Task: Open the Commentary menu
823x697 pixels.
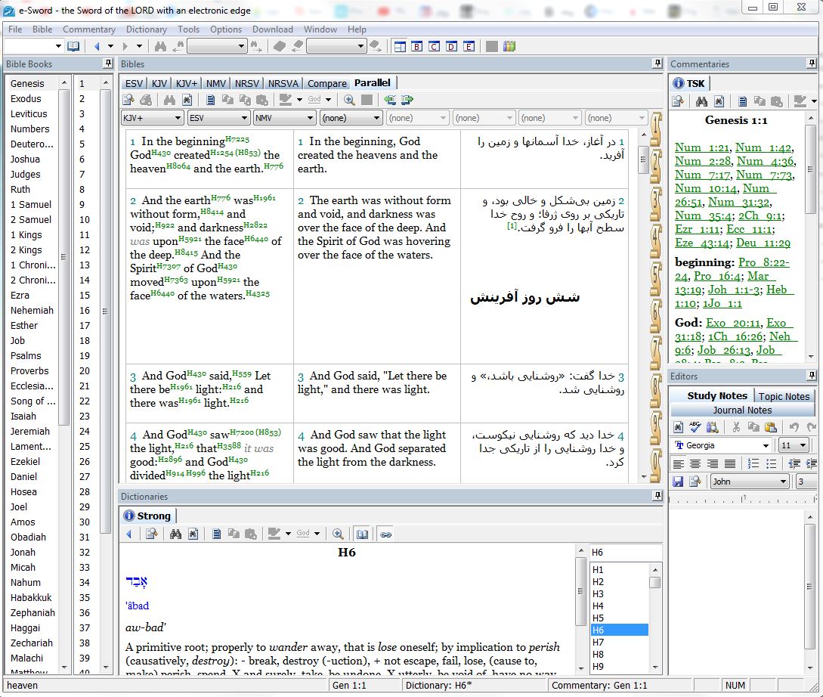Action: pos(89,29)
